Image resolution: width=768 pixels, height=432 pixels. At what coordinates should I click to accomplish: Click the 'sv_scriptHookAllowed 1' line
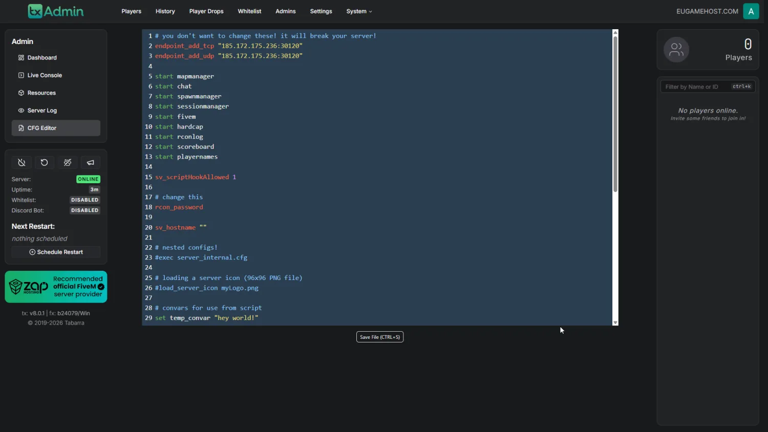[196, 177]
